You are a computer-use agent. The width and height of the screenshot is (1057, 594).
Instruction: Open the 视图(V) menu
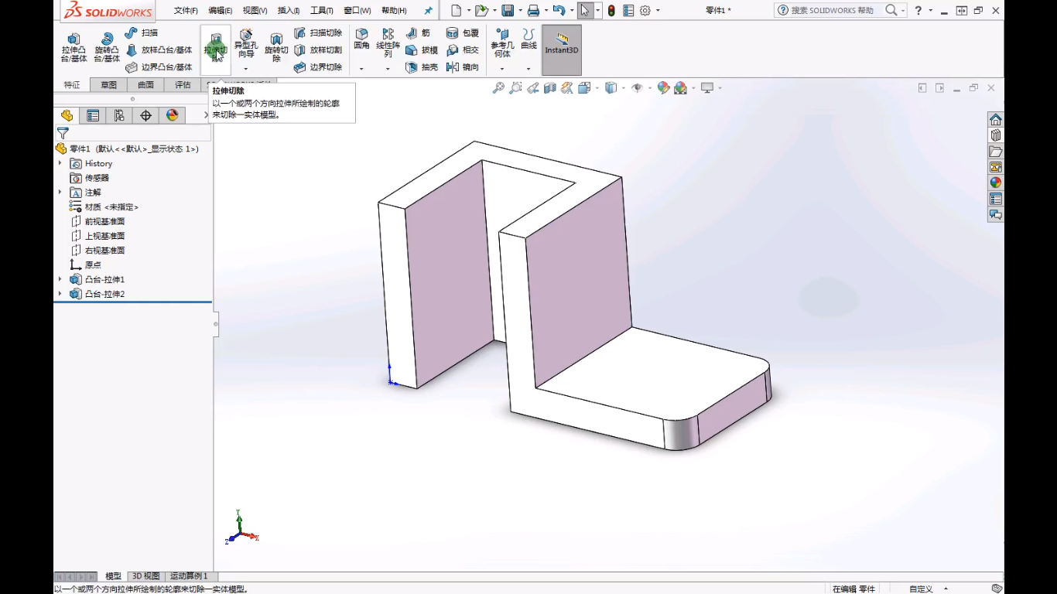(255, 11)
